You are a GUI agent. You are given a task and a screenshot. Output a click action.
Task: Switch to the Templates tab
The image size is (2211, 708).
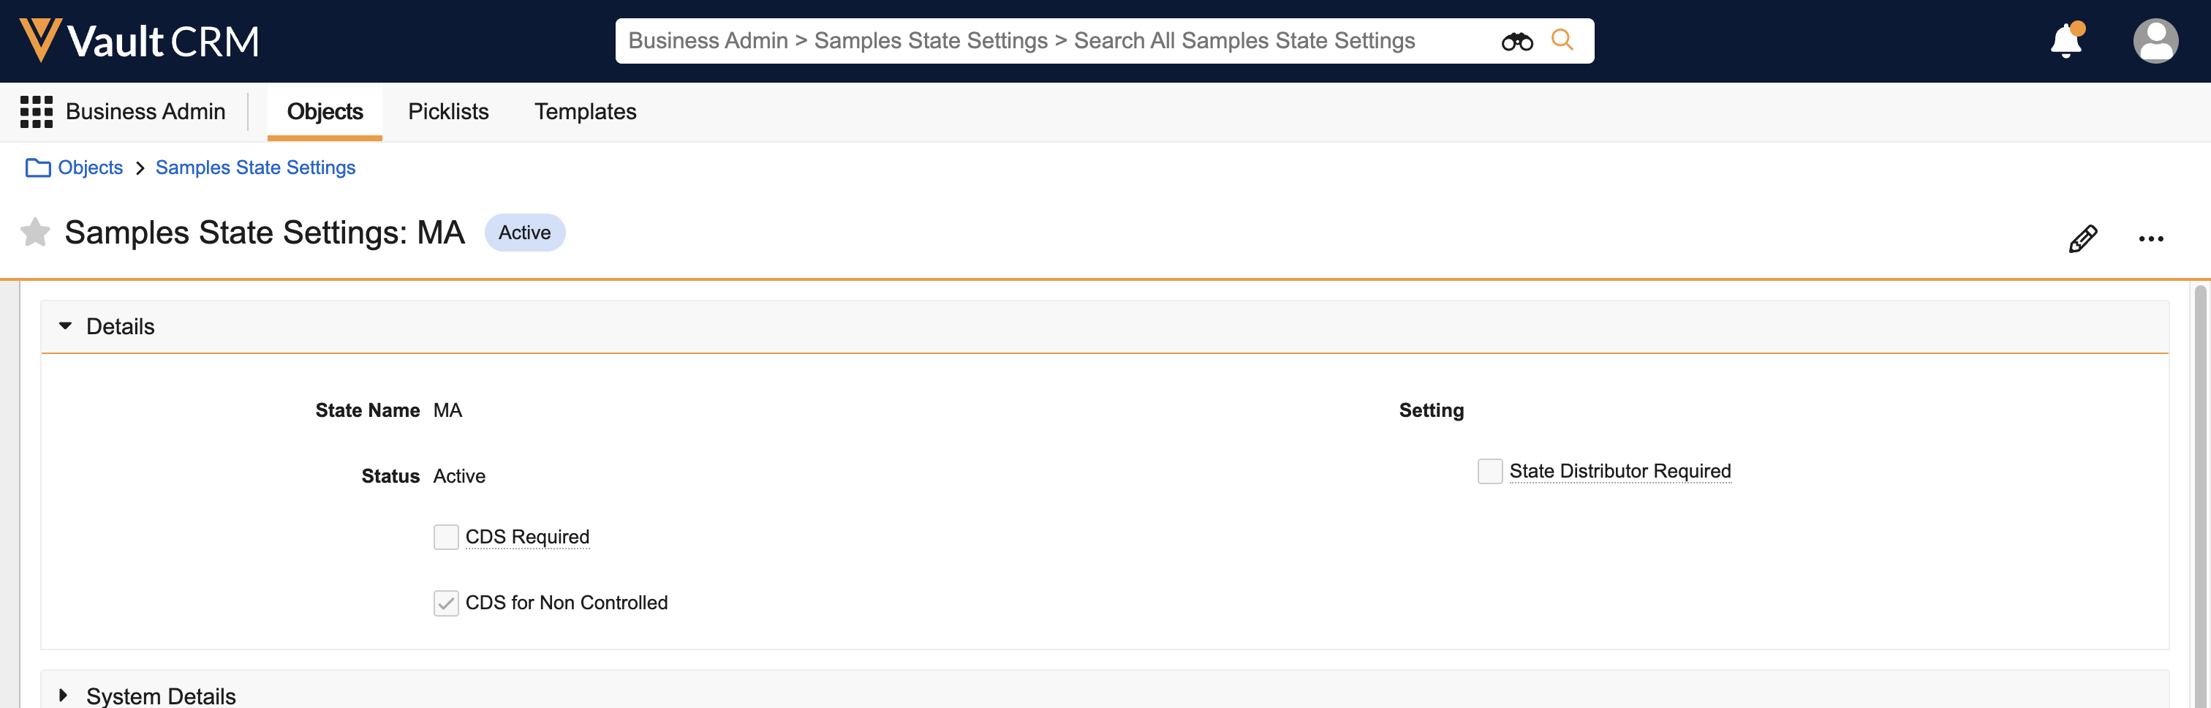586,112
